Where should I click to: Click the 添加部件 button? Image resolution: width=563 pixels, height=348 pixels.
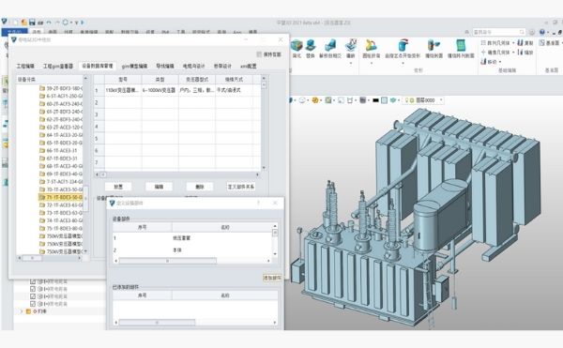272,278
